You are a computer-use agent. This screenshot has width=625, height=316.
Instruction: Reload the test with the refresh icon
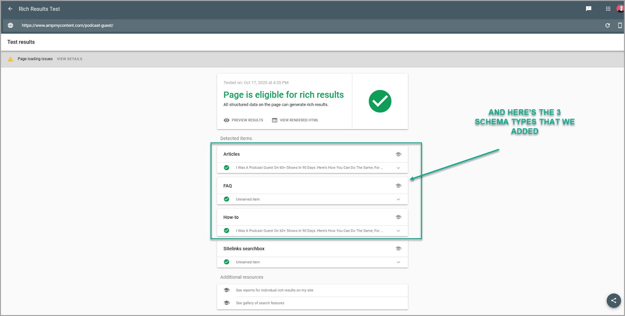tap(607, 25)
